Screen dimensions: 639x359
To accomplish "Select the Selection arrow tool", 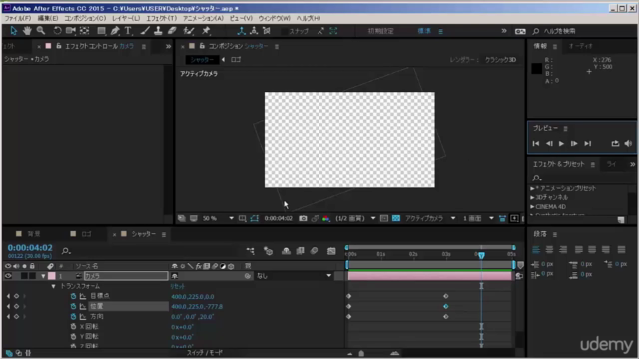I will (x=13, y=31).
